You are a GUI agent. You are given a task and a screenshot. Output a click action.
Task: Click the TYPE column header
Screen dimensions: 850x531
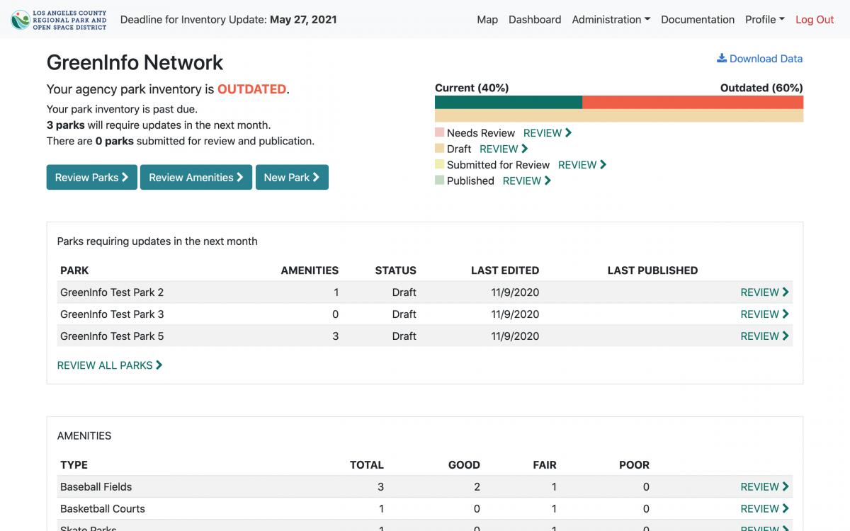tap(74, 465)
